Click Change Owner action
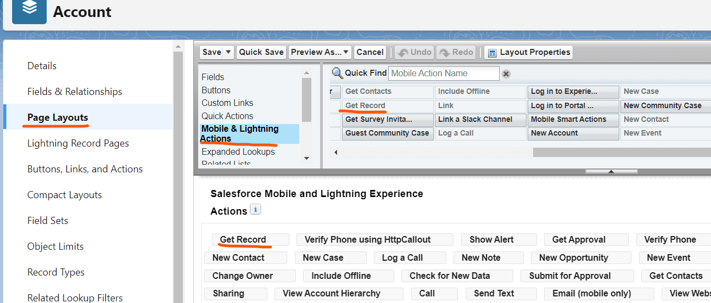This screenshot has height=303, width=711. 250,276
